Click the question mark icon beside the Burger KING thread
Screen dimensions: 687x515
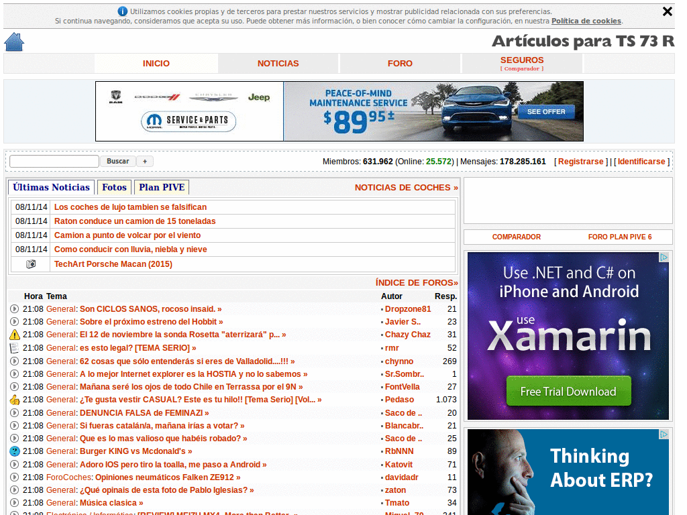(15, 451)
